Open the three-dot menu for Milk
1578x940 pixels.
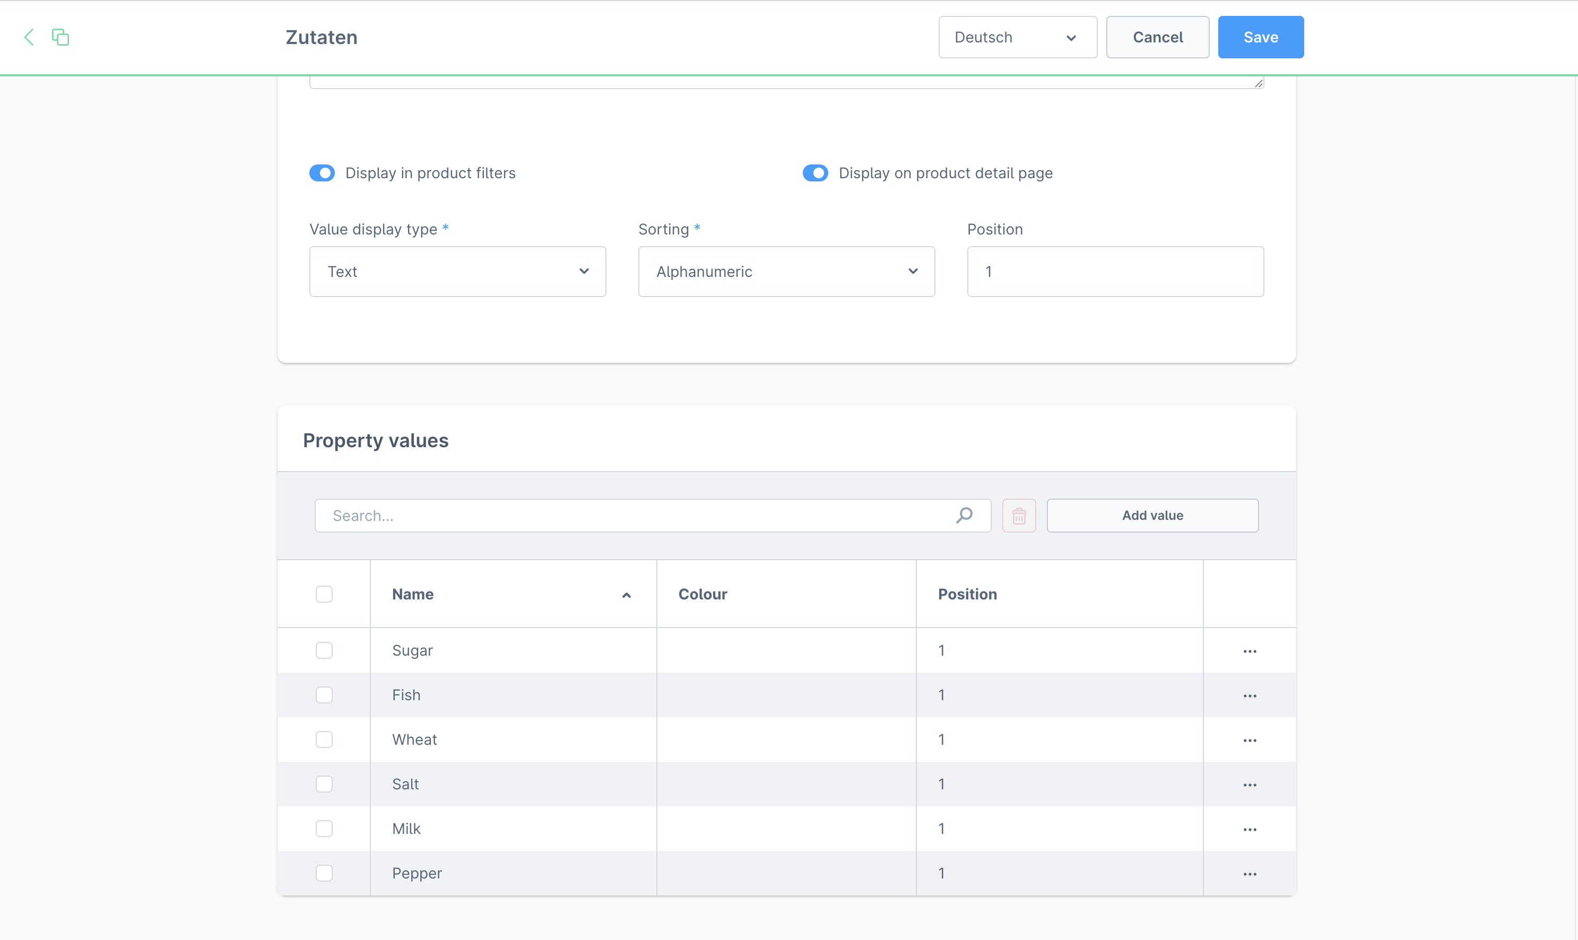[x=1249, y=829]
